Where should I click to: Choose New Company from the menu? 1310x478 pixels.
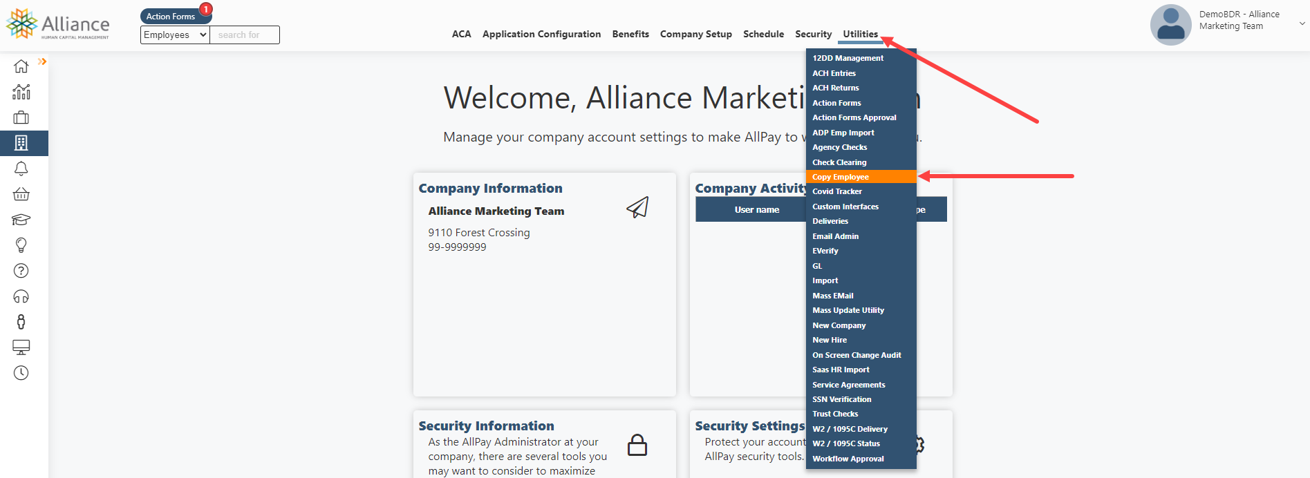861,325
